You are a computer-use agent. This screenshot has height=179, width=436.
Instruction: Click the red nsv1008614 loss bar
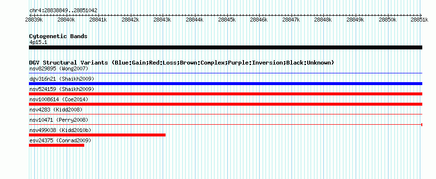click(x=225, y=104)
